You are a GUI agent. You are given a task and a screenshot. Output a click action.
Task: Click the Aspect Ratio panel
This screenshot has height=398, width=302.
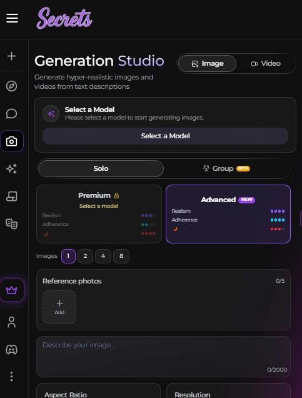98,390
